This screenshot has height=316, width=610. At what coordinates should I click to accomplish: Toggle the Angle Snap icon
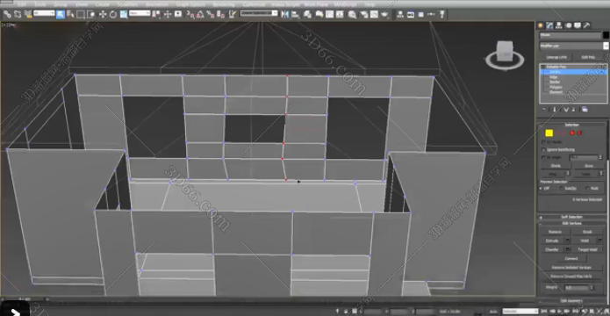[x=200, y=14]
